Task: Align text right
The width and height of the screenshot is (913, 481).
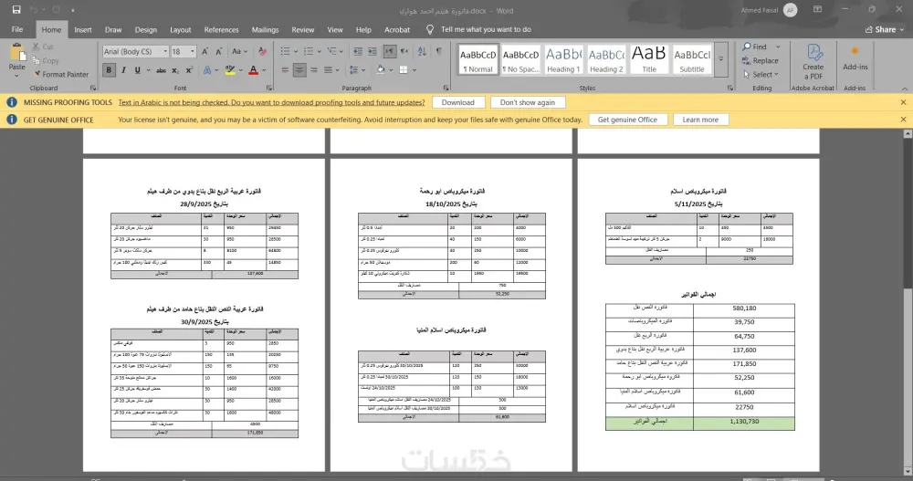Action: tap(314, 70)
